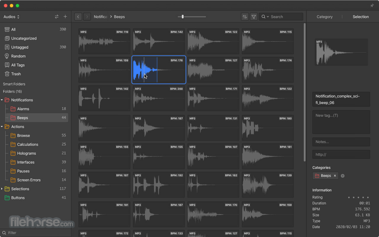The image size is (379, 237).
Task: Click the New tag field
Action: (x=341, y=122)
